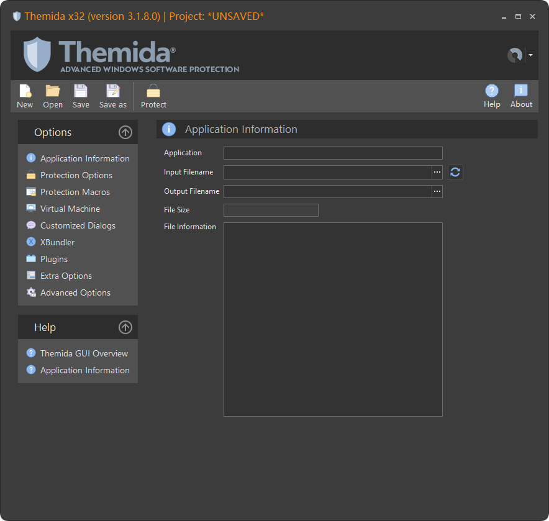Screen dimensions: 549x521
Task: Collapse the Options panel arrow
Action: point(125,132)
